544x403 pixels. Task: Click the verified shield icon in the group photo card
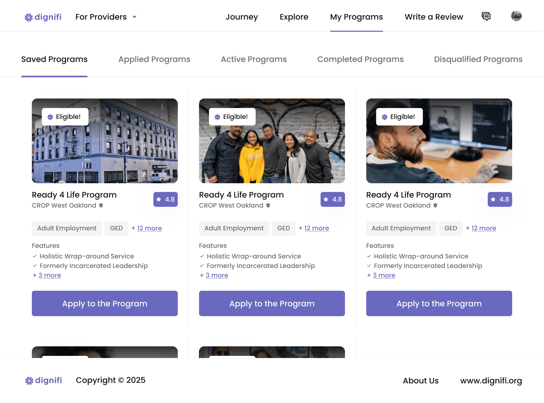[x=268, y=205]
